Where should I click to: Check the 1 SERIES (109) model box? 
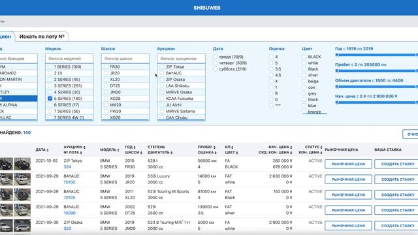coord(50,67)
